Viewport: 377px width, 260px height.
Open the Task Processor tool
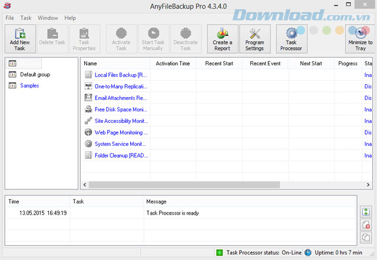coord(292,39)
